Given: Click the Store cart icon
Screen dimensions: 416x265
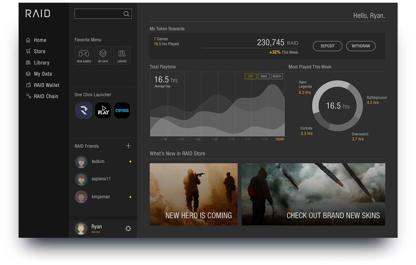Looking at the screenshot, I should point(28,51).
